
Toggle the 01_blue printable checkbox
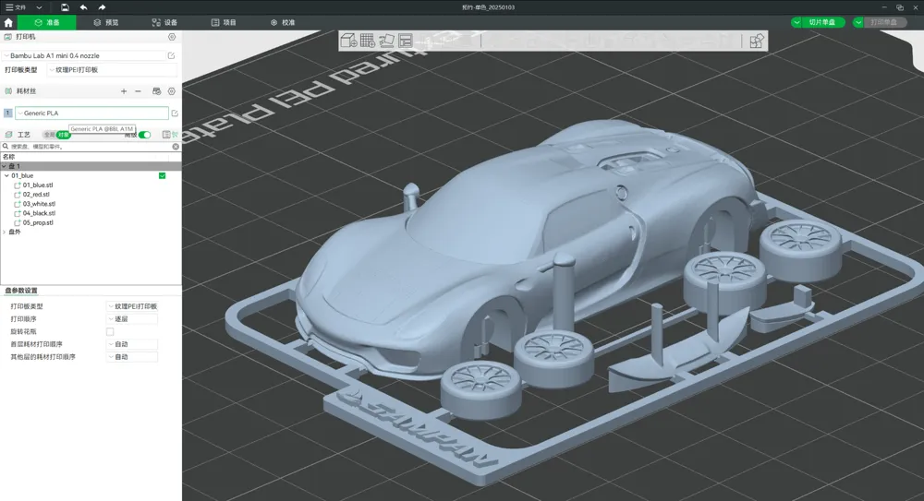162,175
